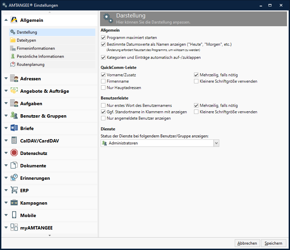Expand the Benutzer & Gruppen arrow

click(6, 116)
